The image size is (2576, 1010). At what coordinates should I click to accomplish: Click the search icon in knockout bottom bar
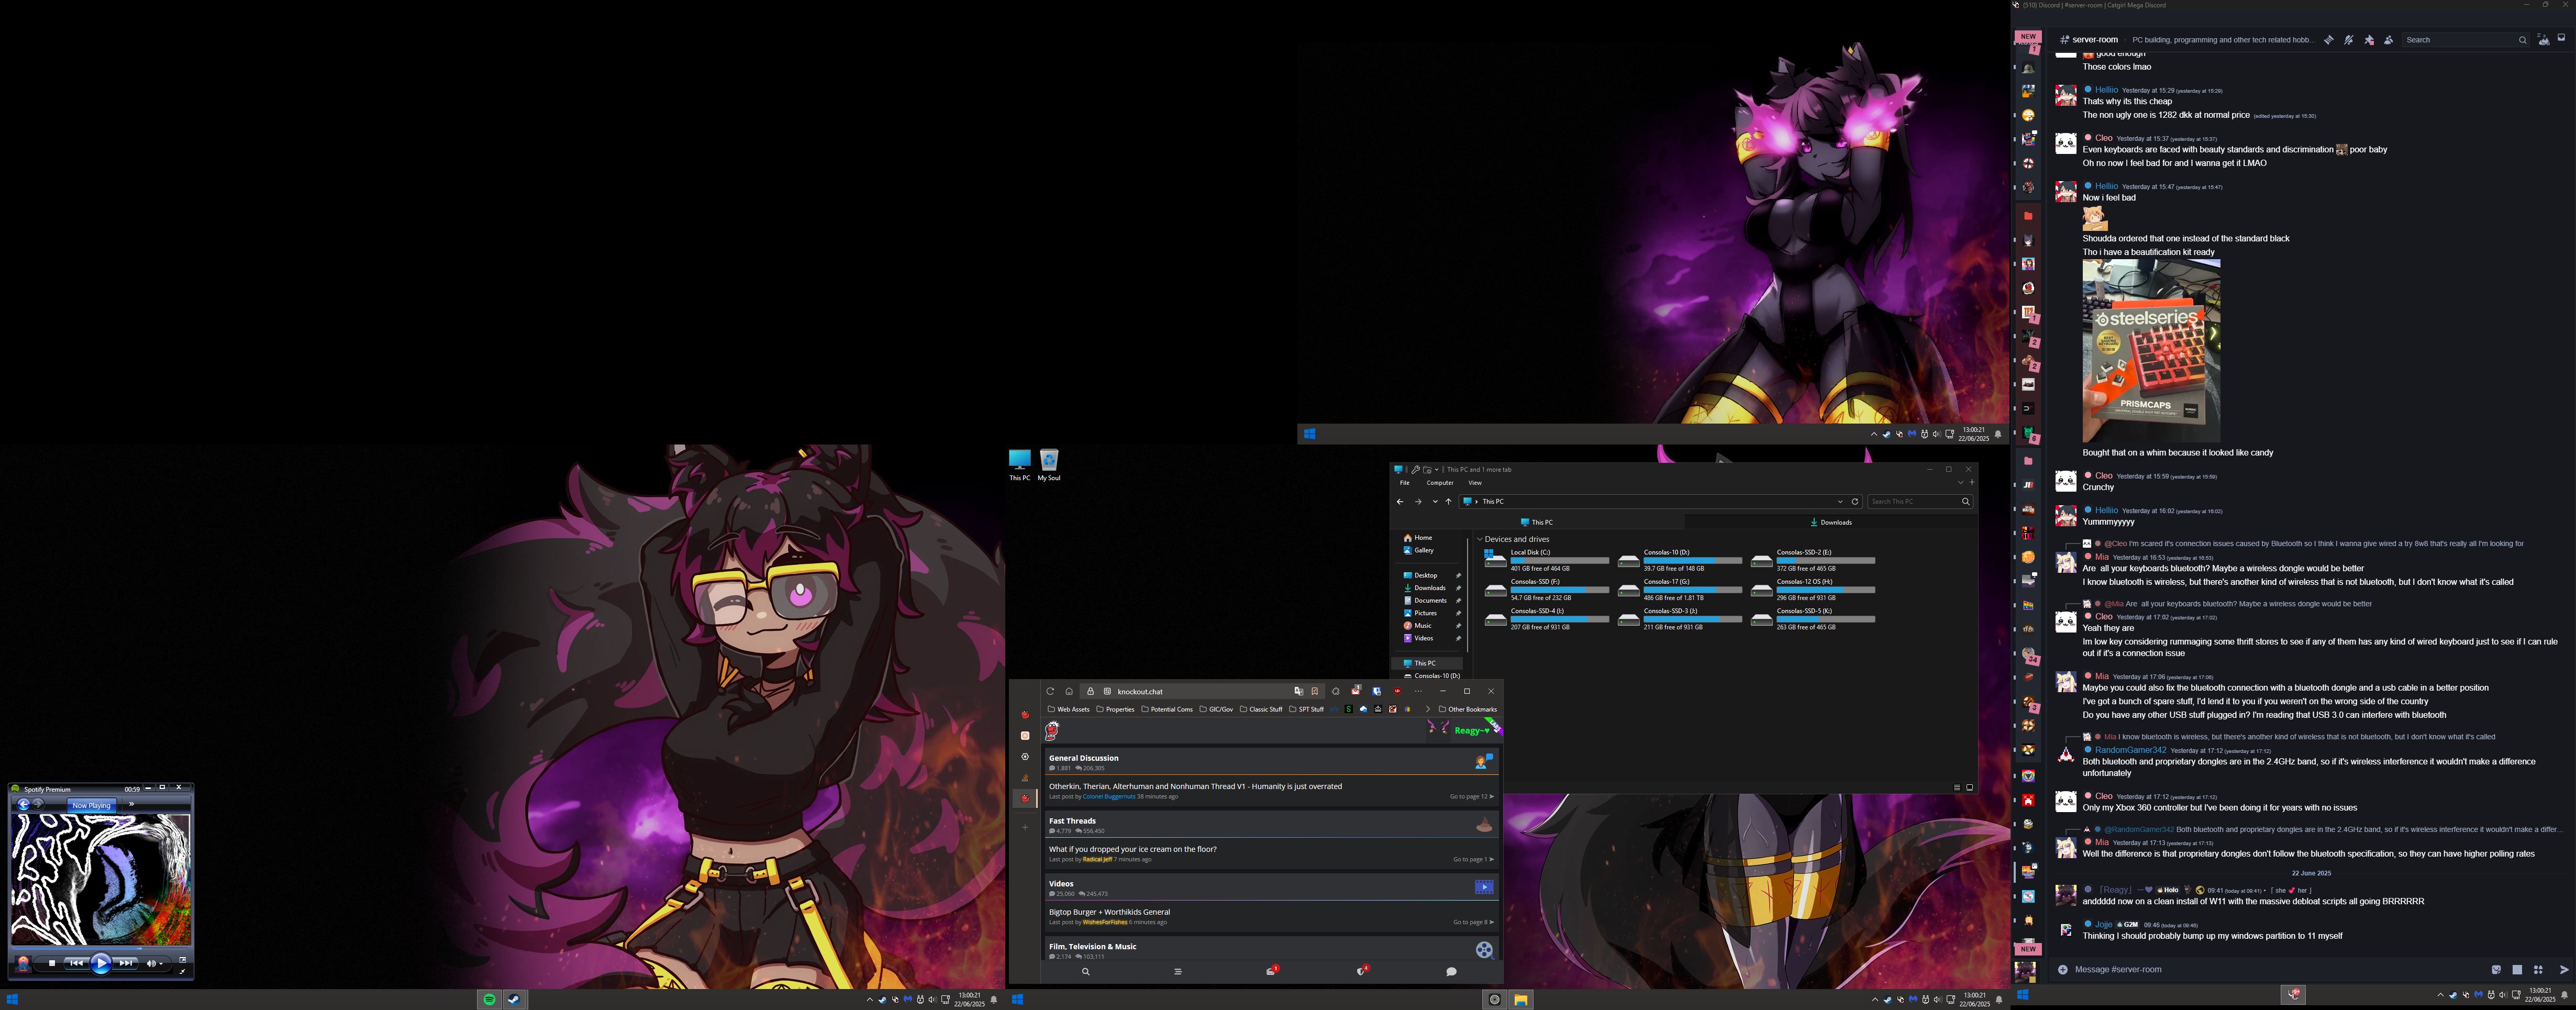[x=1085, y=971]
